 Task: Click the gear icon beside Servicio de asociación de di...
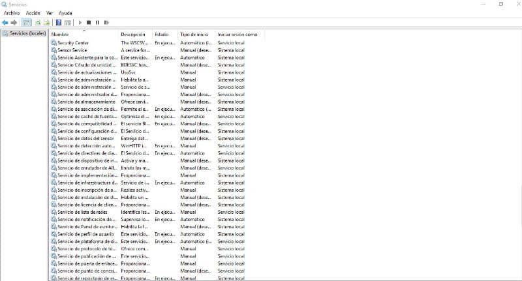point(54,109)
